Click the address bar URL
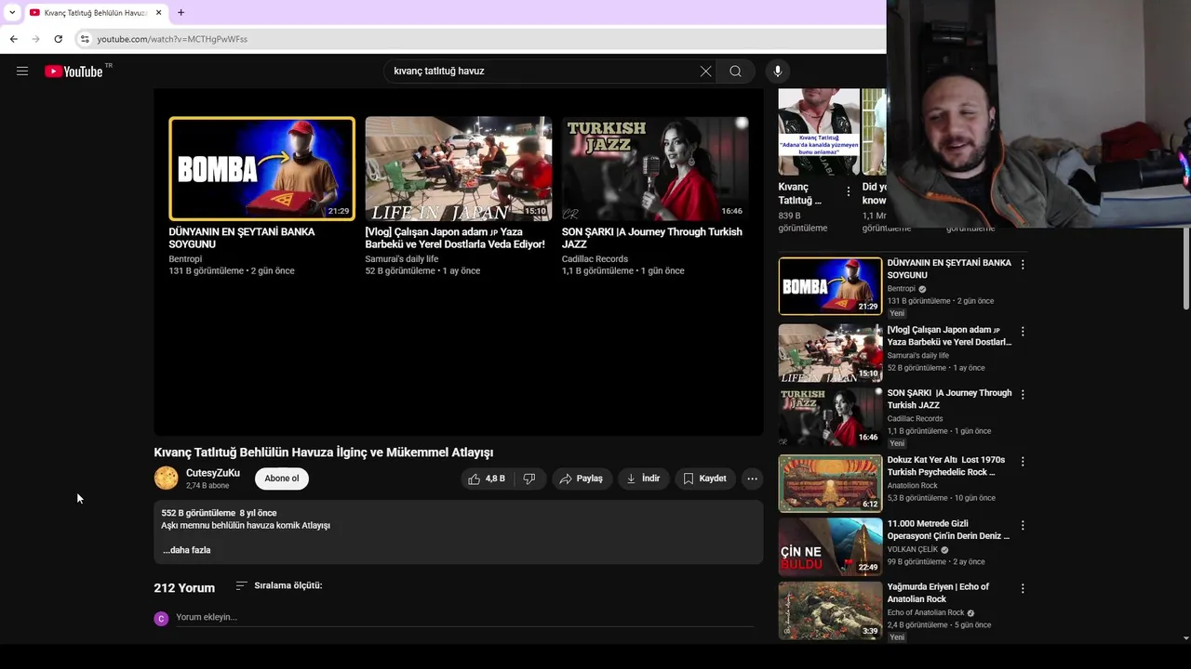 [x=172, y=39]
